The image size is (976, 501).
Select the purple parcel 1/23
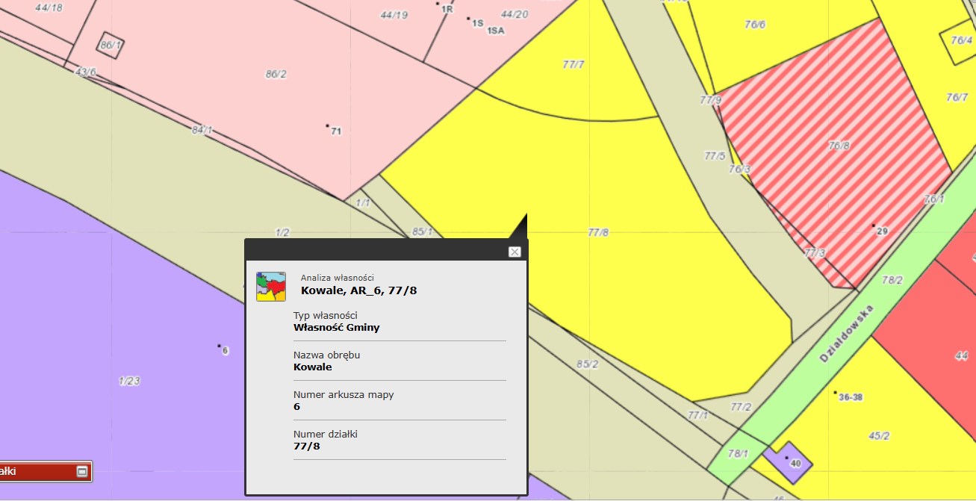click(129, 381)
